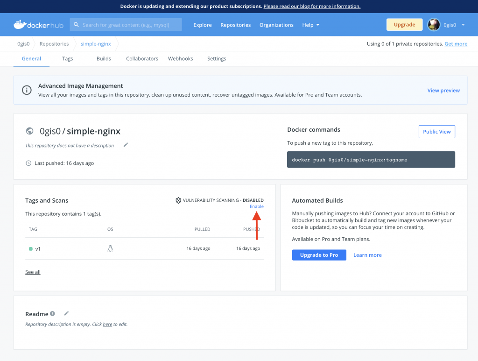Open the 0gis0 account dropdown arrow
Screen dimensions: 478x361
(x=463, y=25)
